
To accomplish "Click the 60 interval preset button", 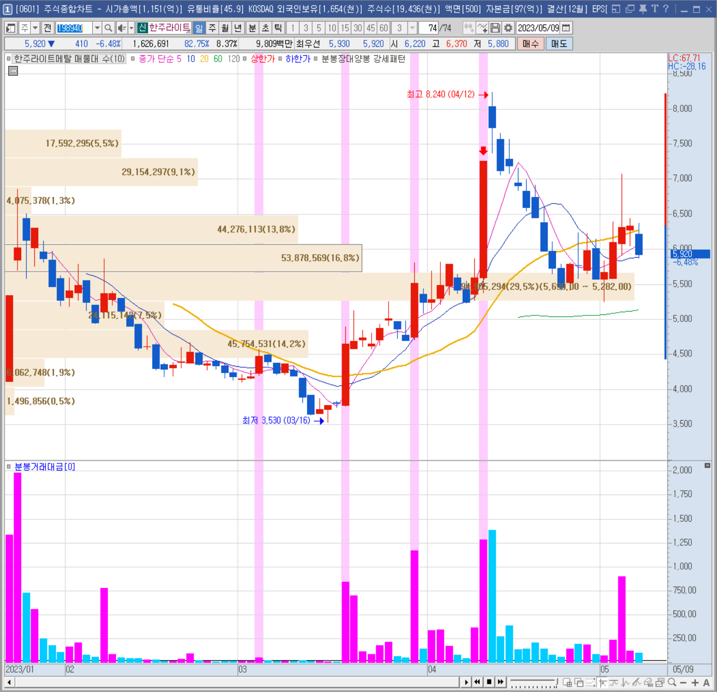I will (384, 28).
